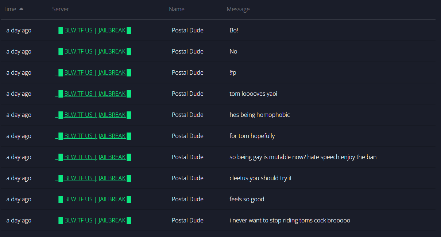Open server link beside 'No' message

pos(93,52)
